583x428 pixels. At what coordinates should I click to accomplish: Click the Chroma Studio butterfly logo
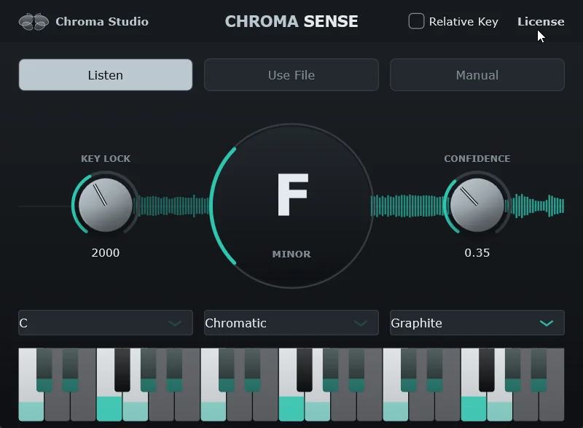[34, 22]
